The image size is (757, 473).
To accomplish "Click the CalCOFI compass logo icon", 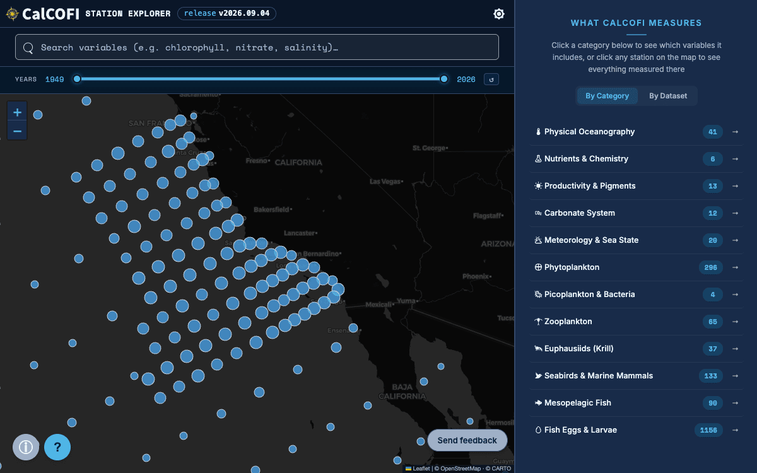I will [x=12, y=14].
